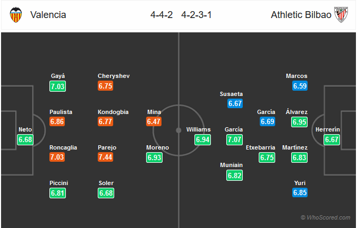Click Mina's 6.47 rating badge
This screenshot has height=228, width=357.
(x=154, y=121)
